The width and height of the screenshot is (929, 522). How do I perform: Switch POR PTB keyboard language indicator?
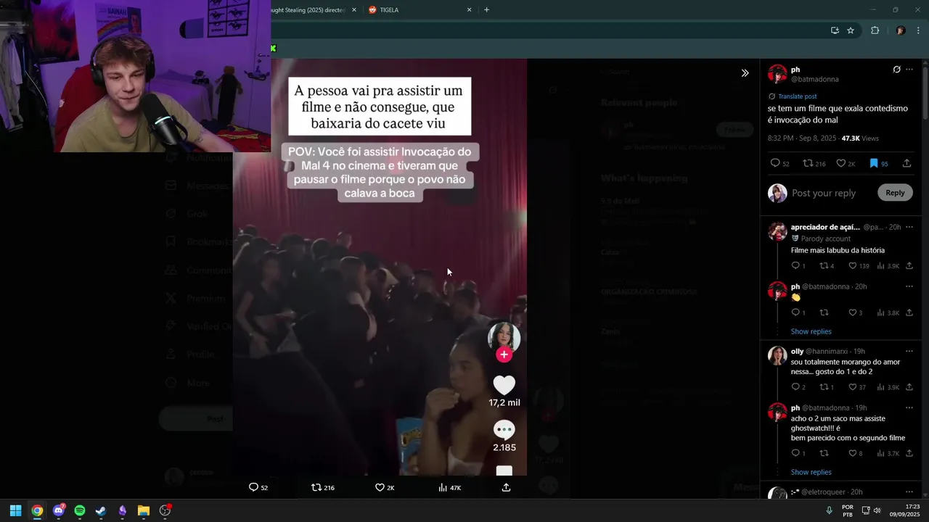point(847,510)
